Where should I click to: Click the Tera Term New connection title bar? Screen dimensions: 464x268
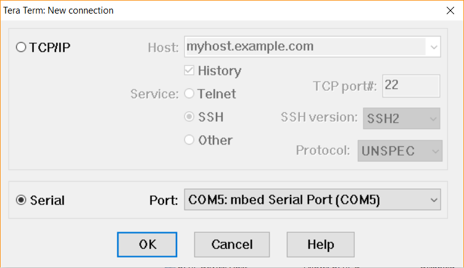[x=185, y=10]
